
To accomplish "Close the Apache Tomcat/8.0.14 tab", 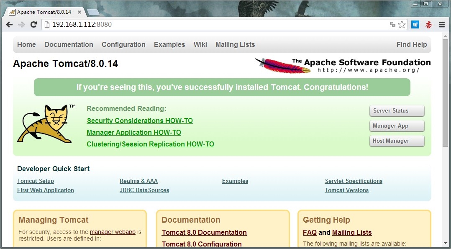I will click(x=79, y=12).
